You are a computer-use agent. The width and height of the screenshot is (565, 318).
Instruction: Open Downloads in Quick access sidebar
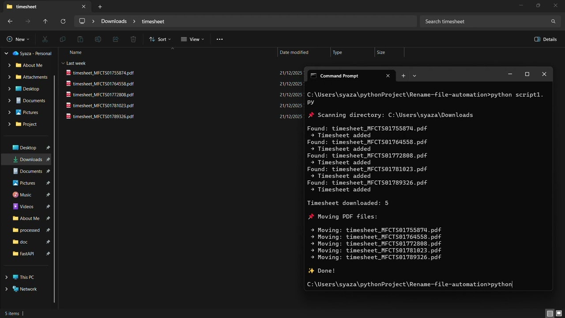(x=31, y=159)
